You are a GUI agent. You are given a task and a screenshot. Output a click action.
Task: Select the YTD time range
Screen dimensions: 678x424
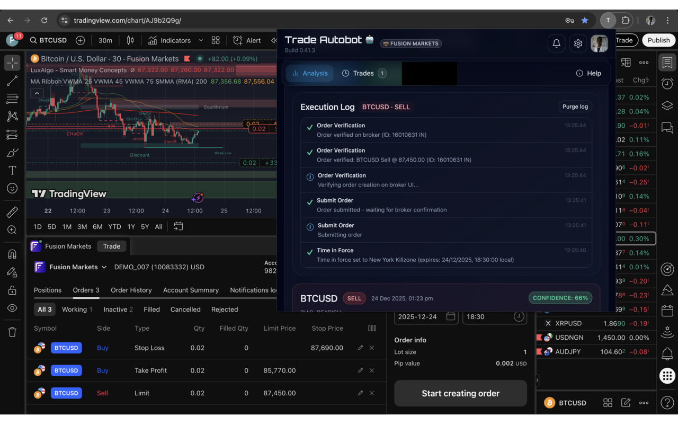[x=114, y=226]
